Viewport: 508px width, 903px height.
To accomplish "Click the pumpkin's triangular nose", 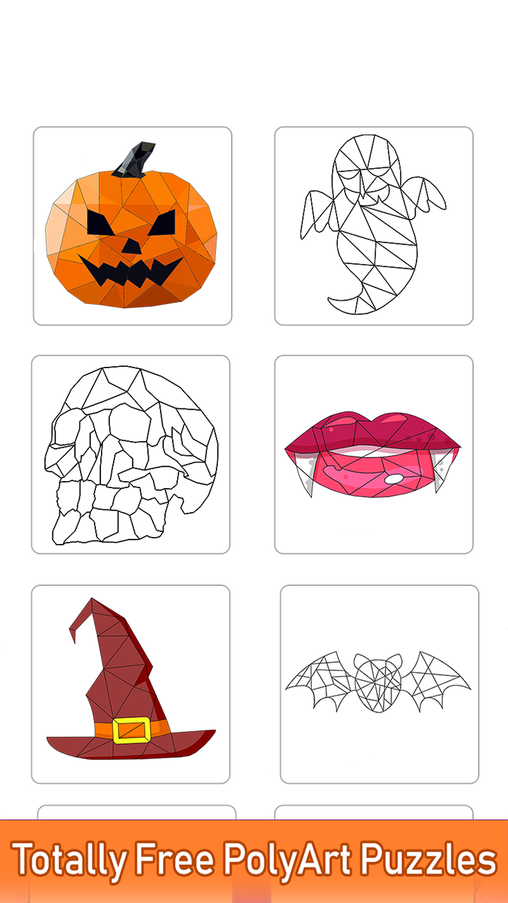I will tap(131, 246).
